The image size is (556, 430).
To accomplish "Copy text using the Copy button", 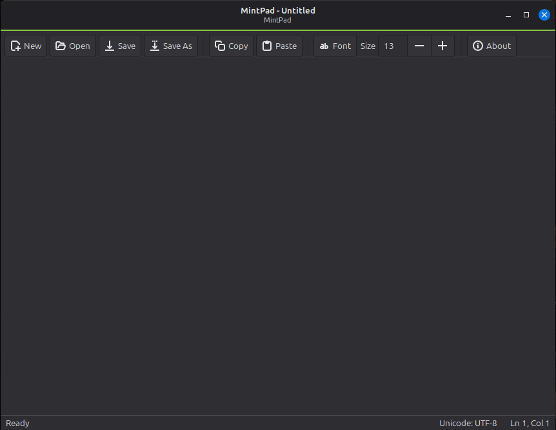I will (x=231, y=46).
